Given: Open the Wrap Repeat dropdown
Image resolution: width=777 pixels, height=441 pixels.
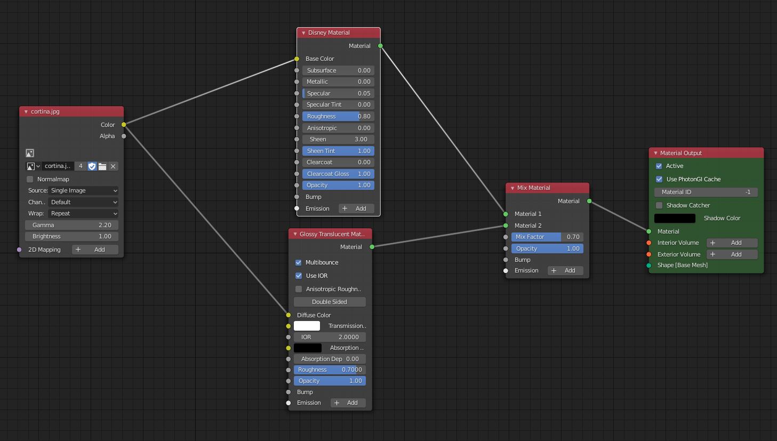Looking at the screenshot, I should 83,213.
